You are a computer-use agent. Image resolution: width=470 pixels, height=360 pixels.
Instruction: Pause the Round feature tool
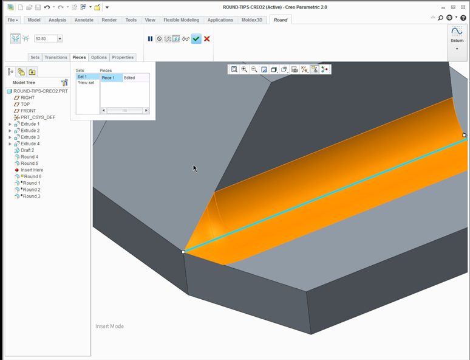[150, 39]
